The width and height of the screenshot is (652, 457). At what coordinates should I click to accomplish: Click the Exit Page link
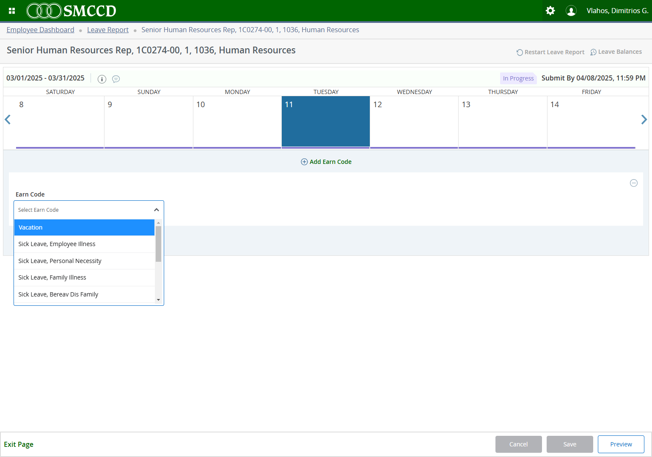coord(19,444)
